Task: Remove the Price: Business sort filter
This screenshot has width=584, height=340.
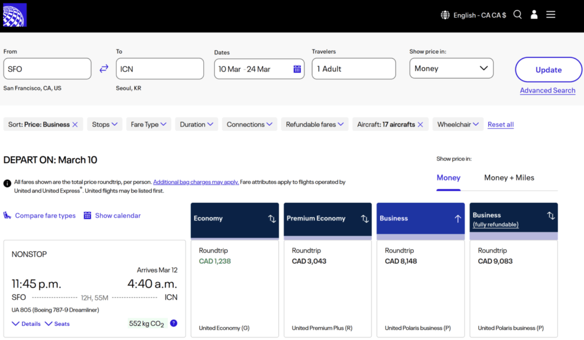Action: pos(75,124)
